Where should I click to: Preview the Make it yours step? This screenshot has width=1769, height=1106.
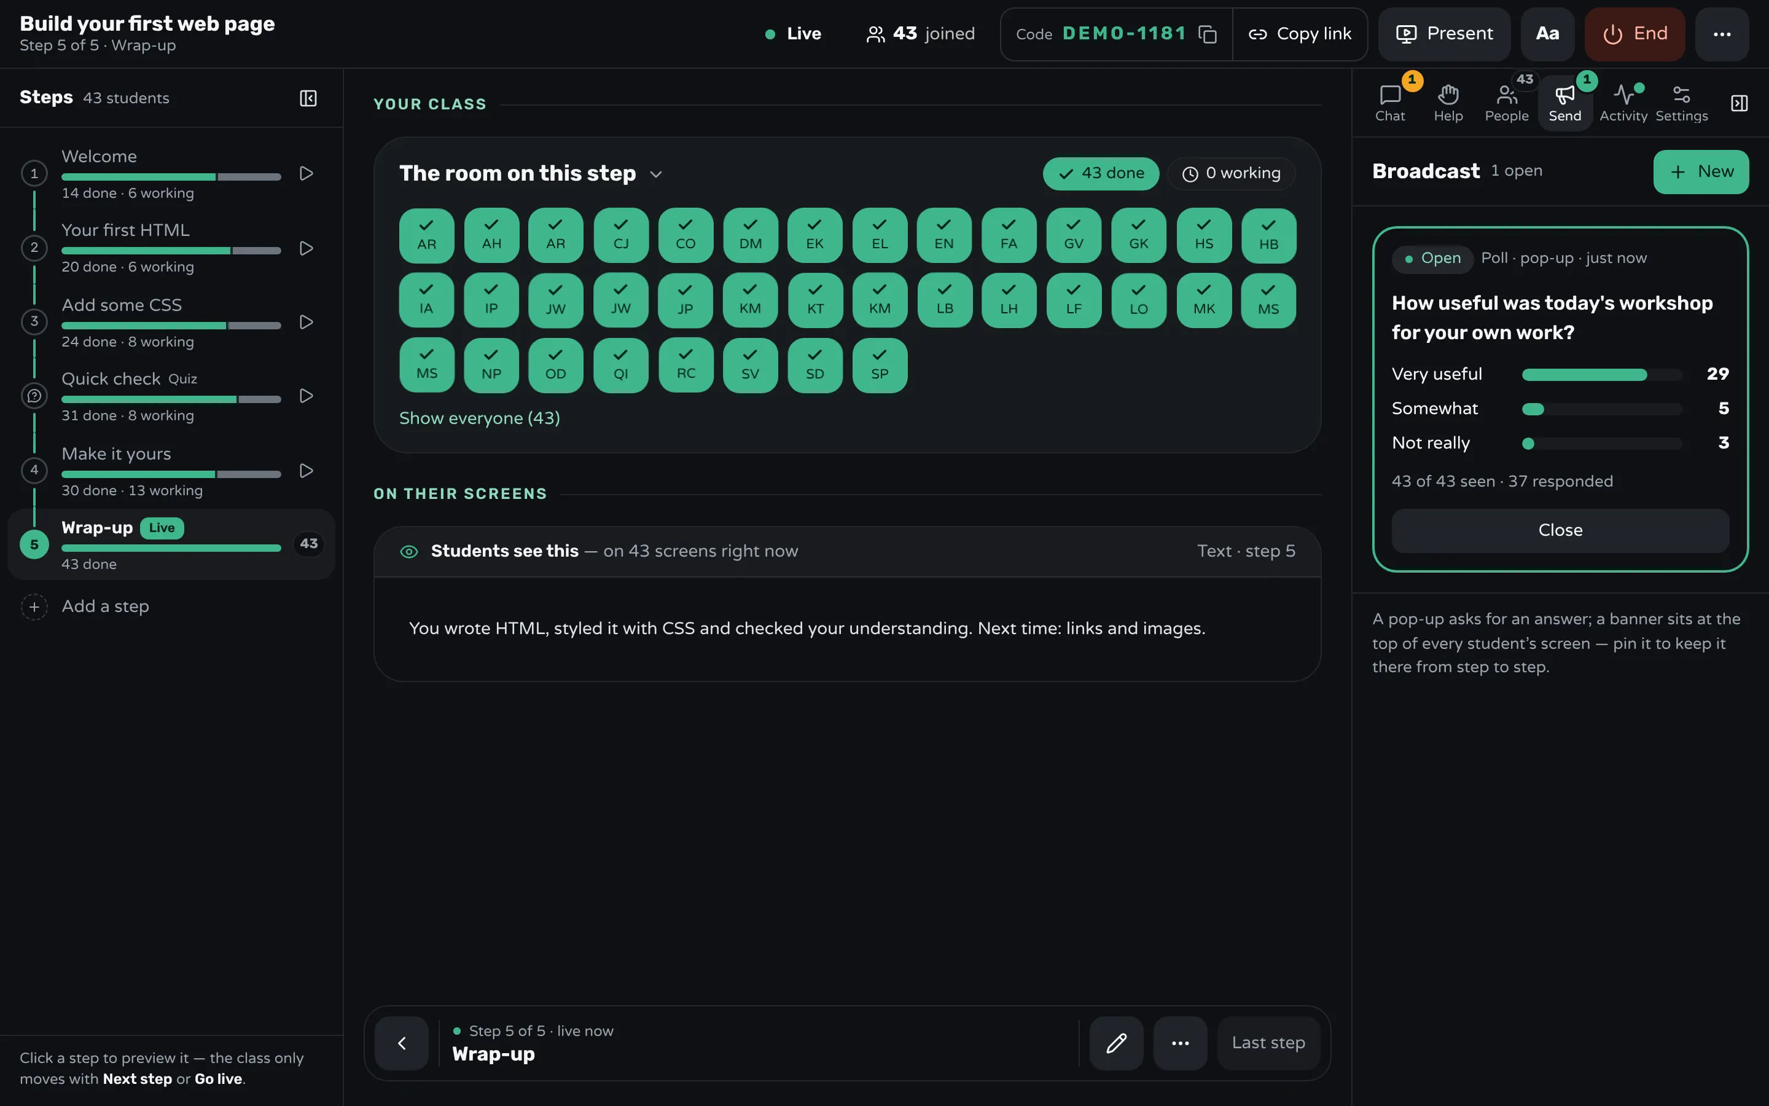click(307, 470)
